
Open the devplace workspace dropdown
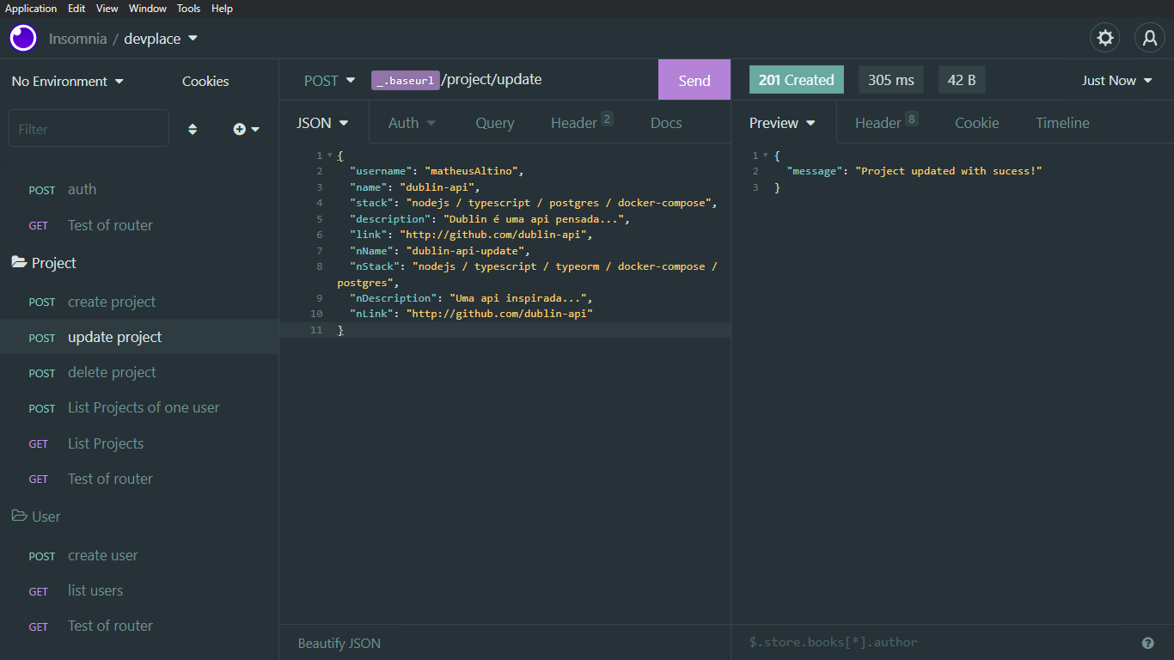161,39
